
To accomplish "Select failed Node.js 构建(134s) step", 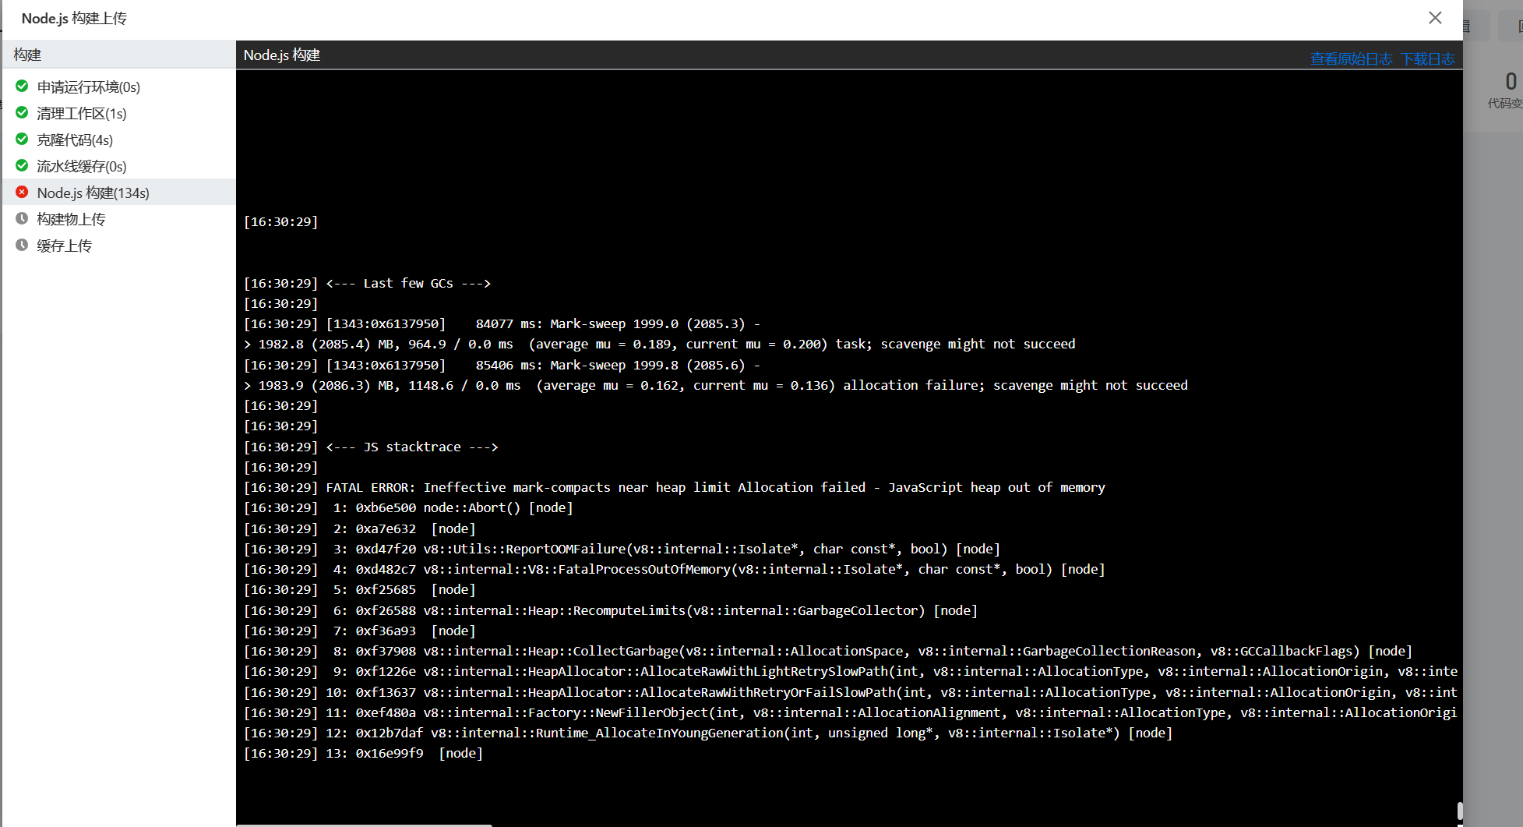I will click(118, 193).
